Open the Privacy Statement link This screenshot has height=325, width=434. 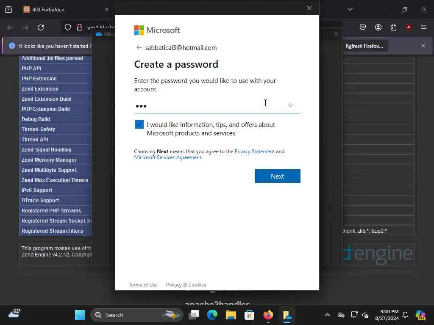tap(255, 151)
